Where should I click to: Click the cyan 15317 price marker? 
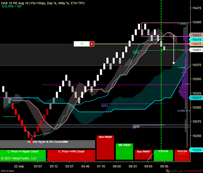[196, 98]
